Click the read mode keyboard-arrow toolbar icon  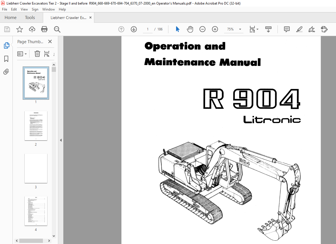click(268, 29)
